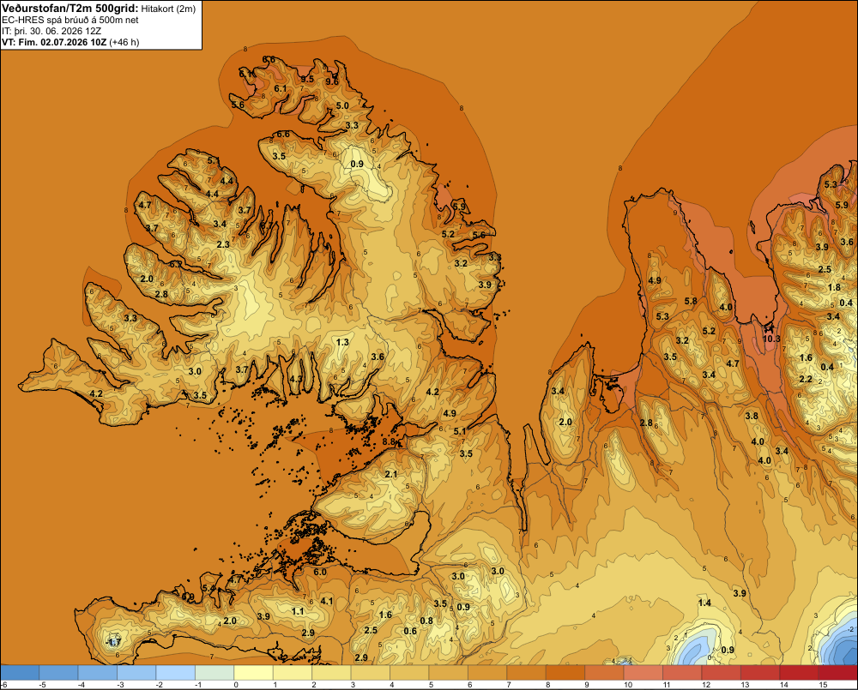
Task: Click the legend swatch between 12 and 13
Action: click(x=722, y=673)
